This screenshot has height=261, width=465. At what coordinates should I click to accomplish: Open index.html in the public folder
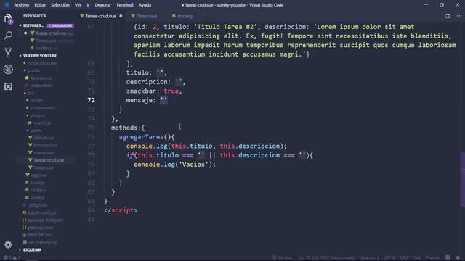(x=41, y=86)
